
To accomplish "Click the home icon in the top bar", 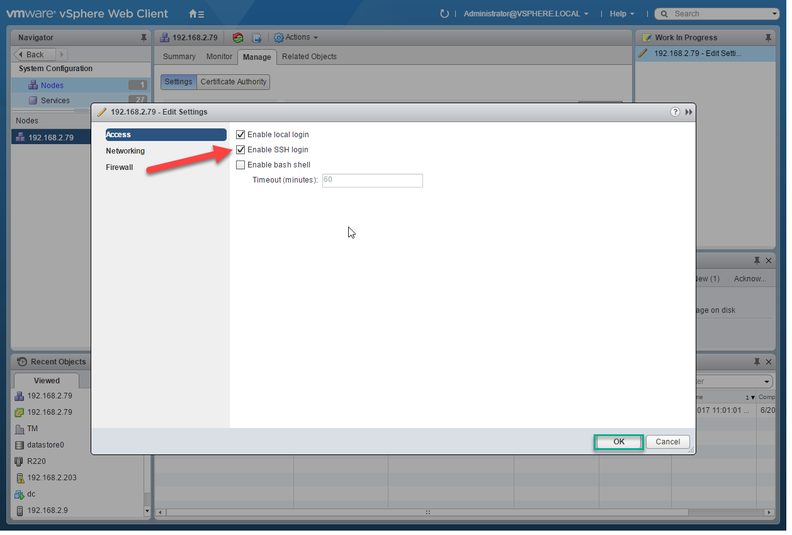I will click(193, 13).
